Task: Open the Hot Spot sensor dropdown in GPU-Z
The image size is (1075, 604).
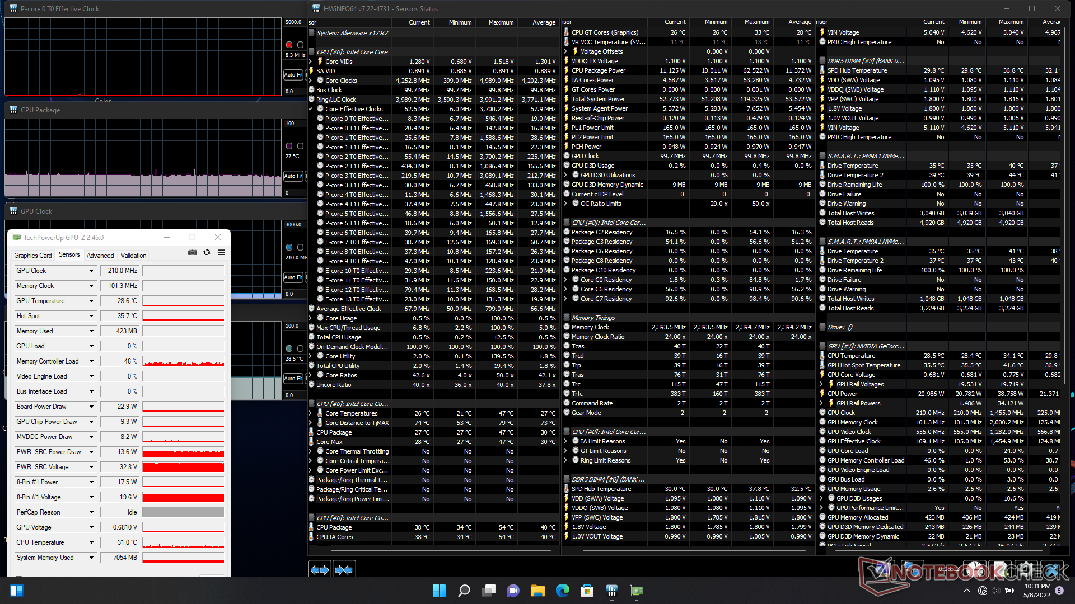Action: pos(92,316)
